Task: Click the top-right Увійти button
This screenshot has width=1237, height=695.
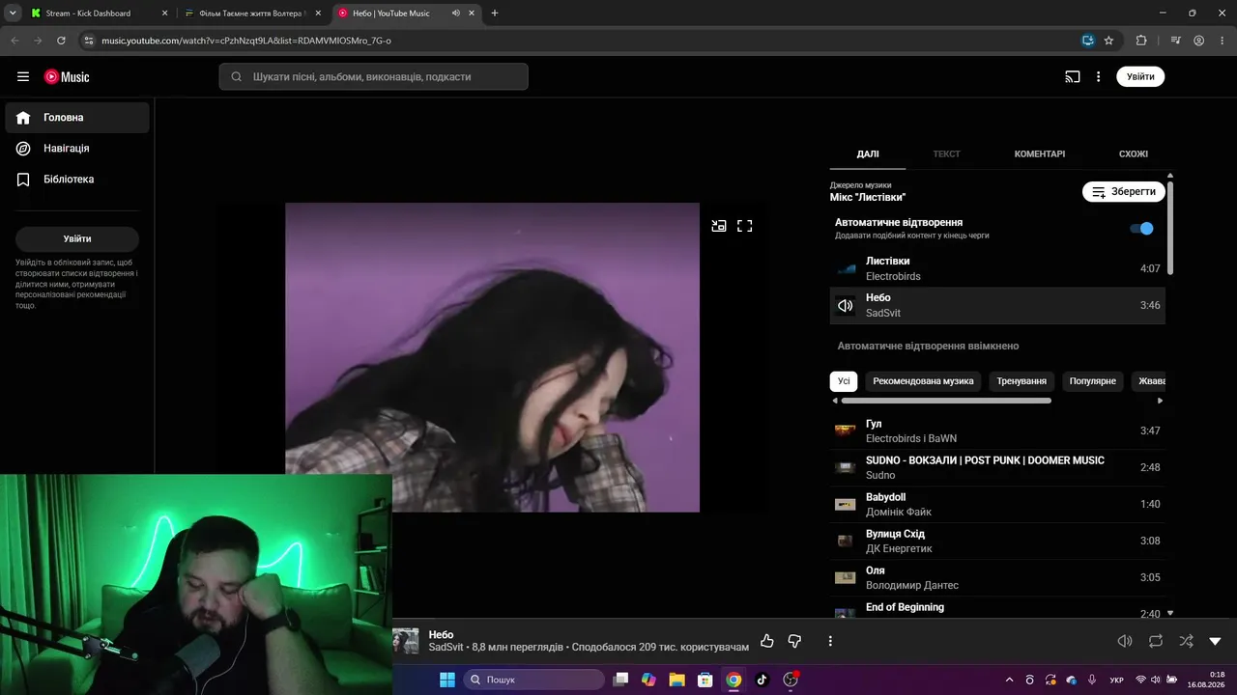Action: tap(1140, 77)
